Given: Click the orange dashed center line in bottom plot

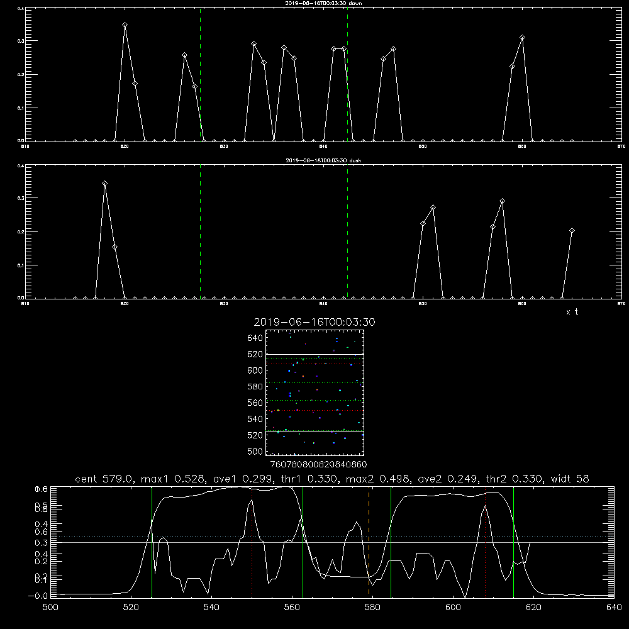Looking at the screenshot, I should pyautogui.click(x=369, y=542).
